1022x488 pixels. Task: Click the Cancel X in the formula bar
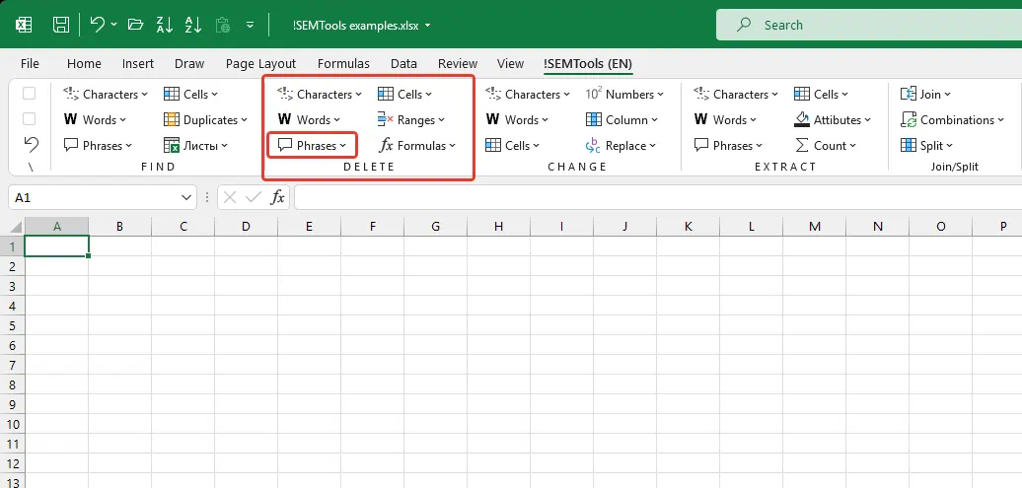(x=230, y=197)
